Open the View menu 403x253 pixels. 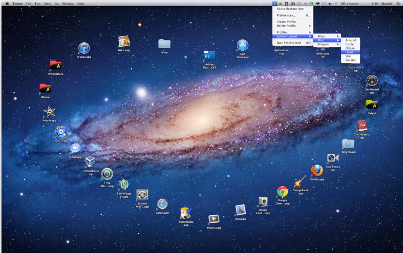pyautogui.click(x=47, y=4)
